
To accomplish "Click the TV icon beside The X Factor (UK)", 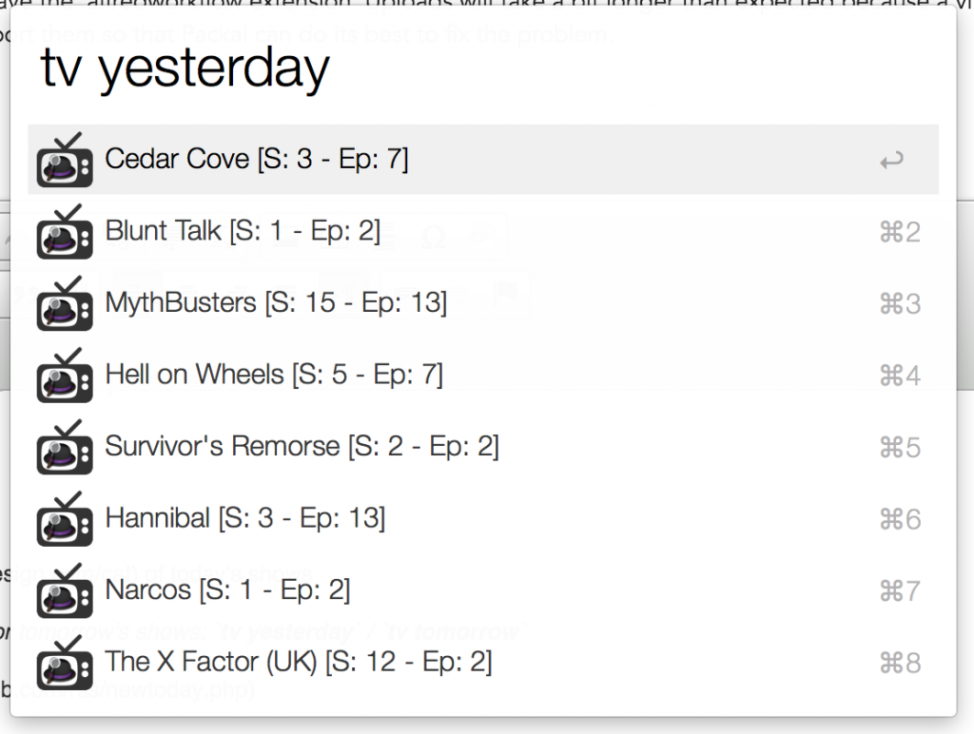I will [65, 663].
